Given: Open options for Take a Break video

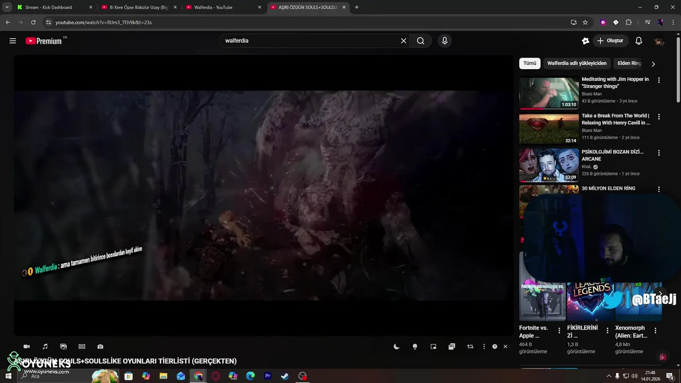Looking at the screenshot, I should 659,116.
